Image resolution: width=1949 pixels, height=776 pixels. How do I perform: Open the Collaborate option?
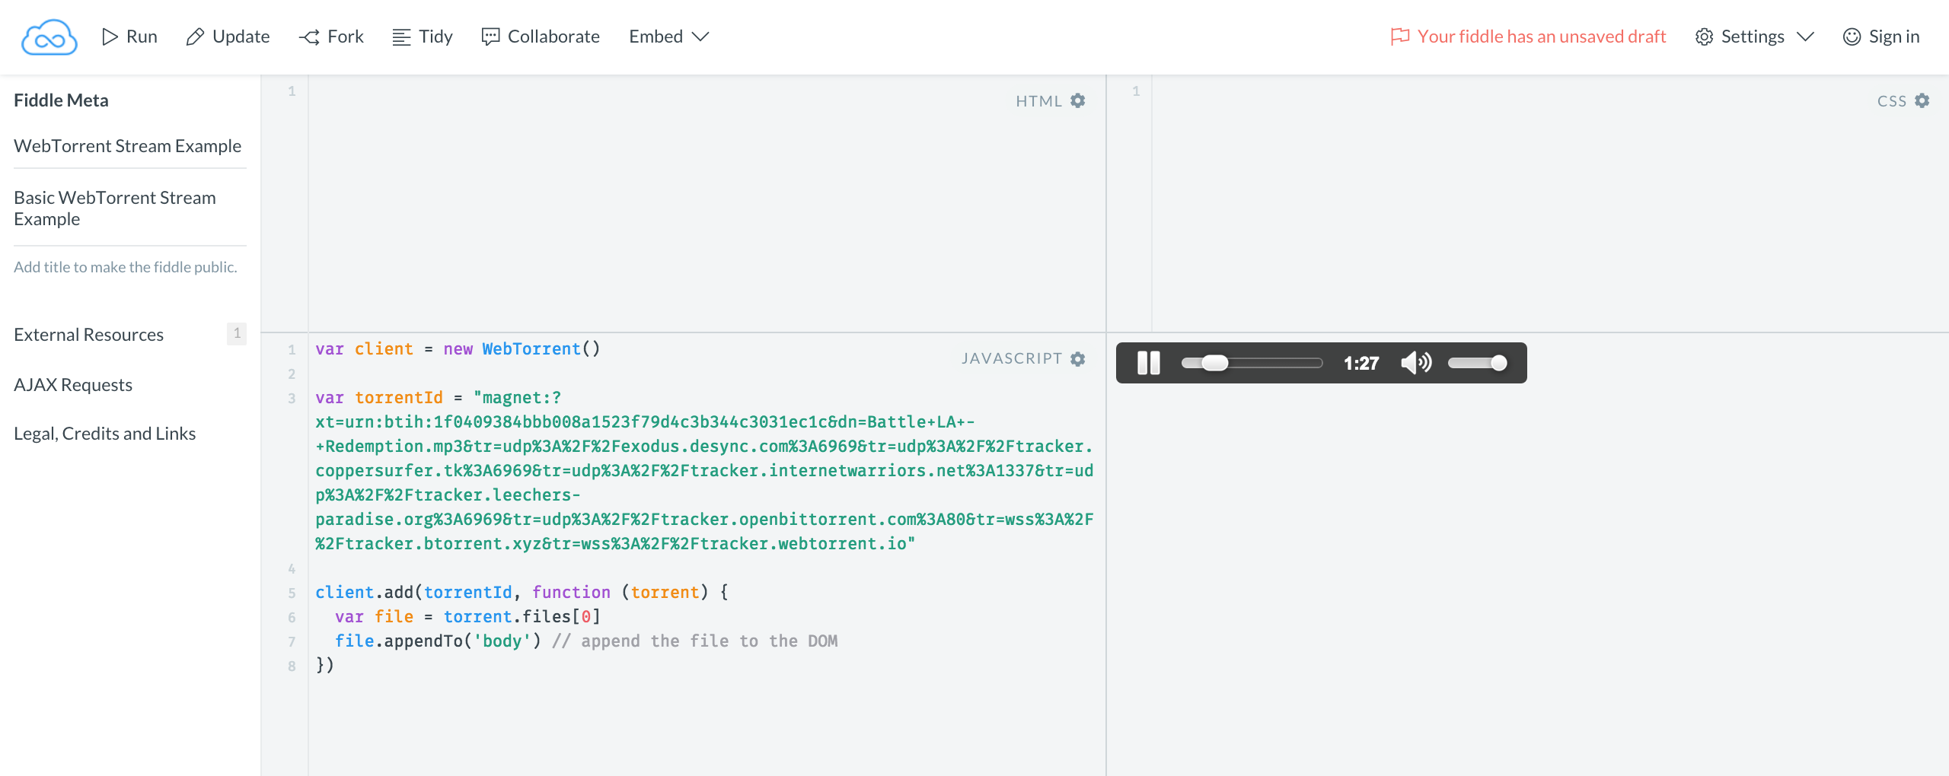(541, 37)
